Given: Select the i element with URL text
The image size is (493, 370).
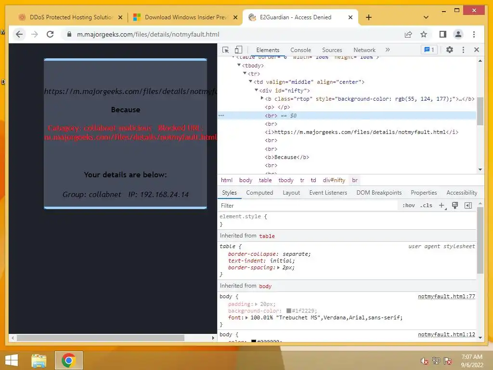Looking at the screenshot, I should click(362, 132).
